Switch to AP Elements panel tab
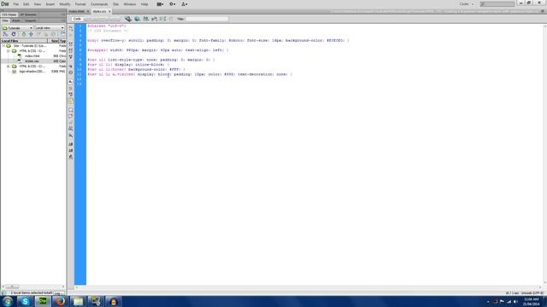The height and width of the screenshot is (307, 547). [x=28, y=14]
